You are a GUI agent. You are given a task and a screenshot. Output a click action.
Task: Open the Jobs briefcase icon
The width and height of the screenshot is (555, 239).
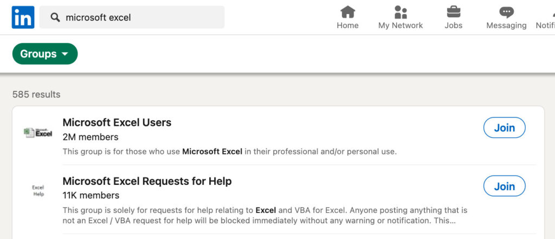[x=453, y=12]
